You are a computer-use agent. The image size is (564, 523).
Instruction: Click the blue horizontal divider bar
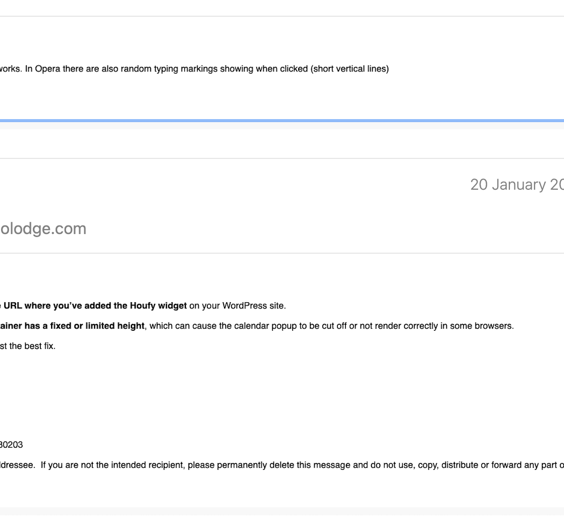tap(282, 120)
